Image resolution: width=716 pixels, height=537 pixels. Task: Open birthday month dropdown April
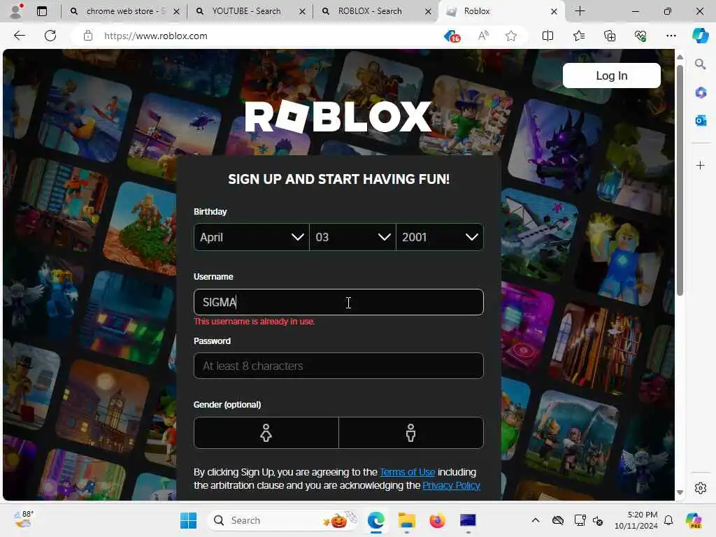coord(252,237)
